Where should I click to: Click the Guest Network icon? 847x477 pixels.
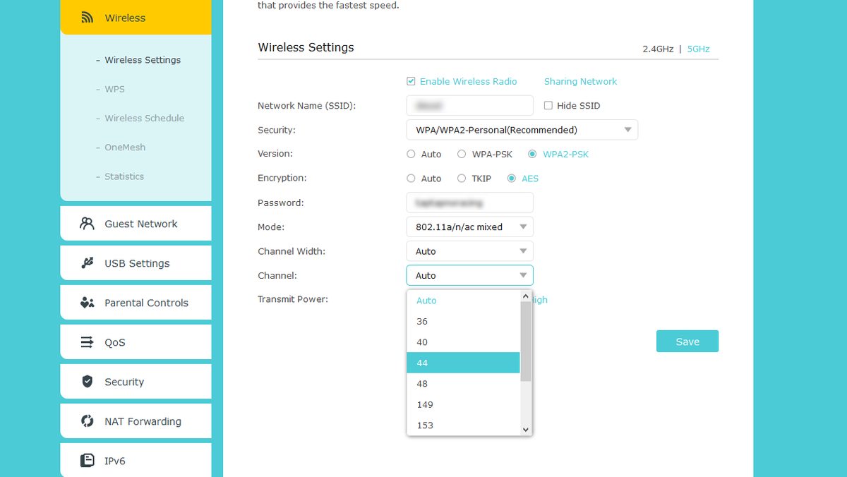pos(87,223)
